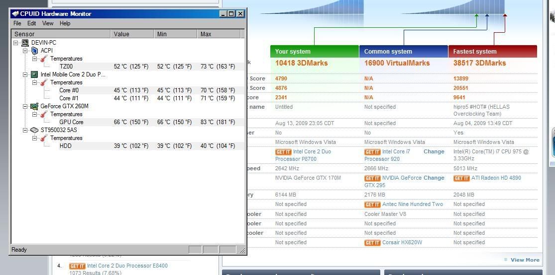Click the TZ00 max value 73 °C

point(218,67)
